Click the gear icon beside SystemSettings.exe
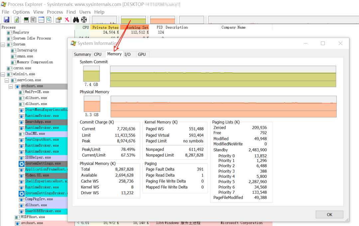The image size is (359, 226). tap(22, 164)
